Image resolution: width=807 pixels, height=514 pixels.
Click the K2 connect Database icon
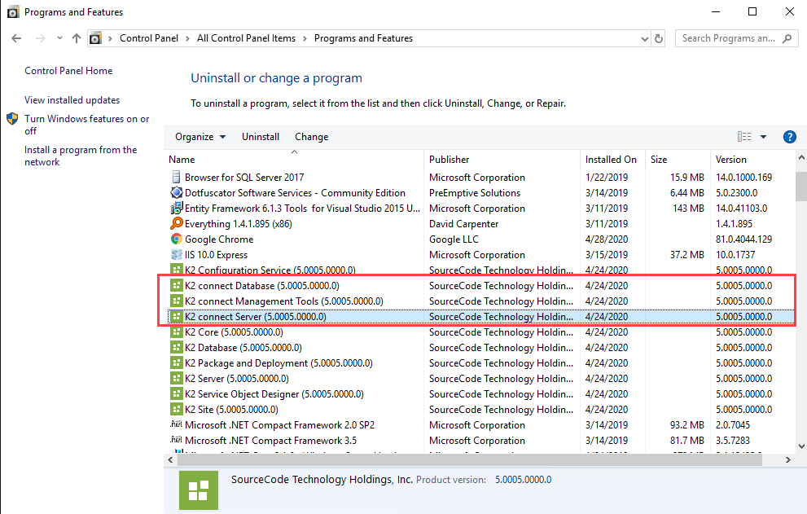pyautogui.click(x=176, y=285)
